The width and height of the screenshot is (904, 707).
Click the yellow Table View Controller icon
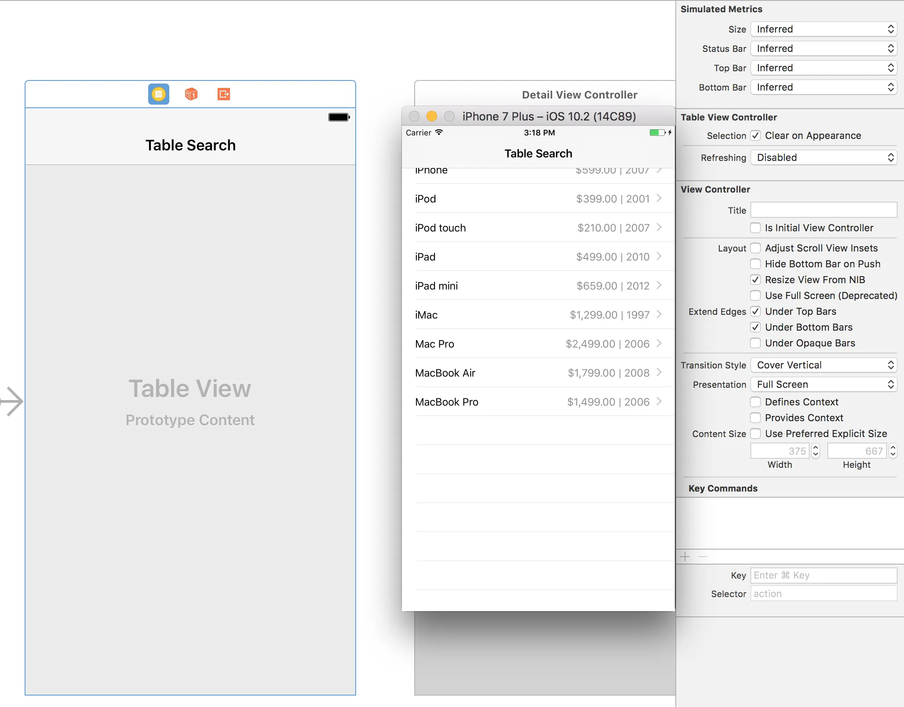(158, 94)
